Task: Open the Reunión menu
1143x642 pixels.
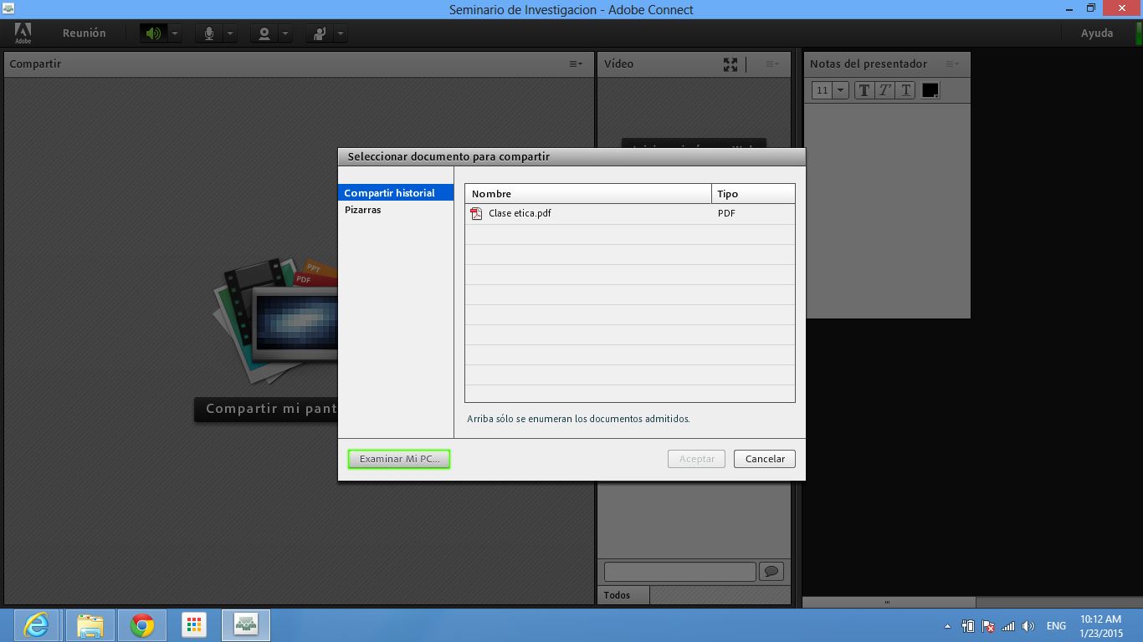Action: [x=85, y=33]
